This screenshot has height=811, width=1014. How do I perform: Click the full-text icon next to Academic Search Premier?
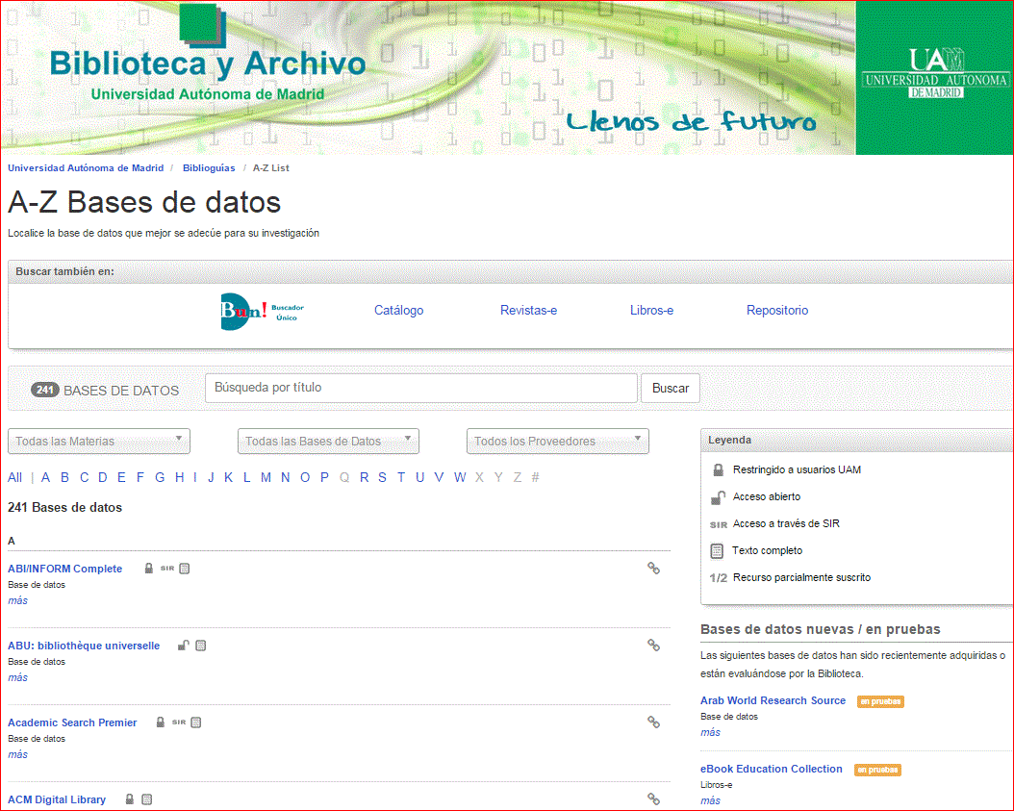pos(196,722)
